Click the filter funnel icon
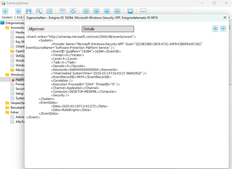This screenshot has width=232, height=169. point(62,12)
